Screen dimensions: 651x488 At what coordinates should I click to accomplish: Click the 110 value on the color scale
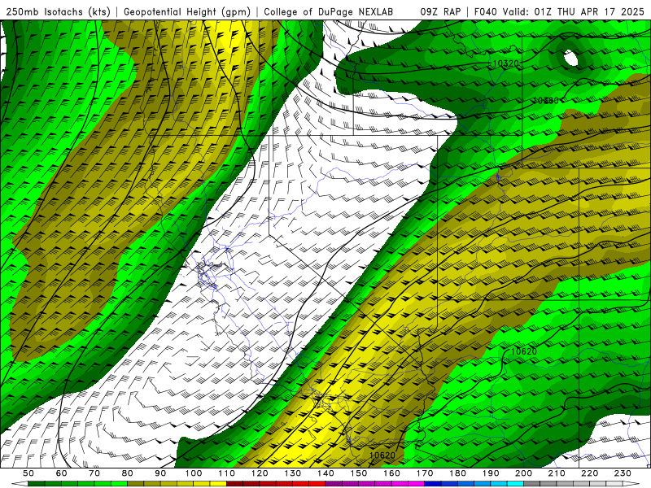tap(227, 473)
